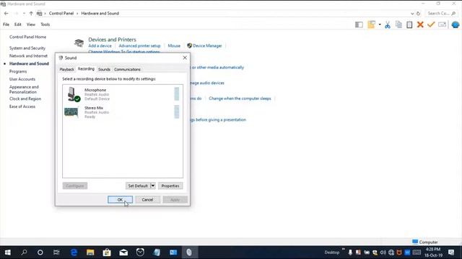
Task: Open the Windows Start menu
Action: tap(8, 253)
